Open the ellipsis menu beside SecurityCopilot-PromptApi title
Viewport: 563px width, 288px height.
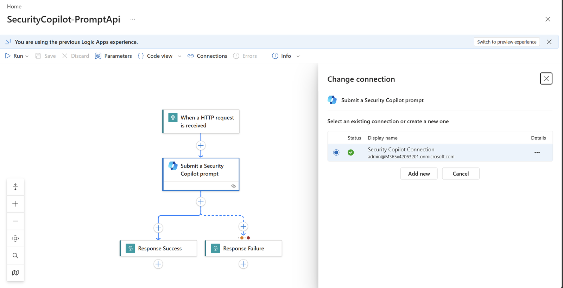133,19
